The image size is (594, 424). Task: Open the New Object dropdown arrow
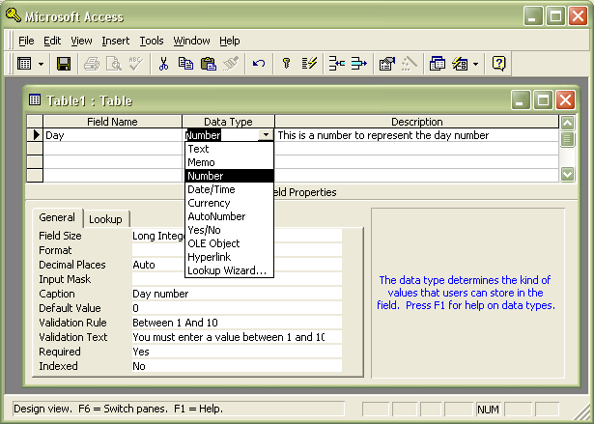point(476,64)
